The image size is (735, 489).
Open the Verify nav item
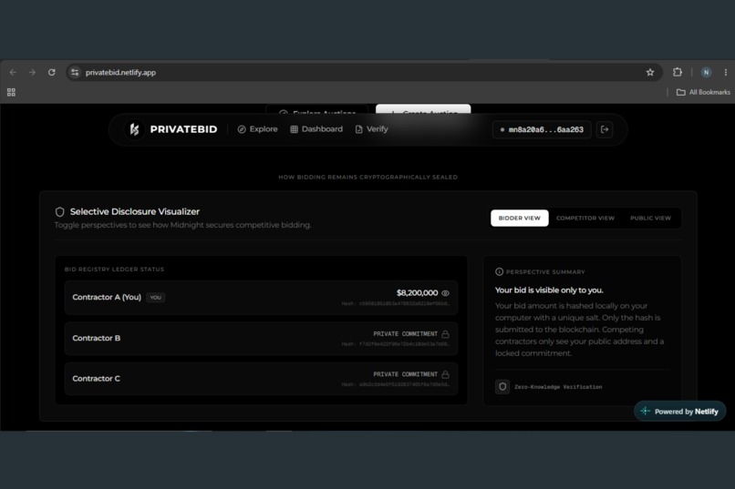[x=371, y=129]
